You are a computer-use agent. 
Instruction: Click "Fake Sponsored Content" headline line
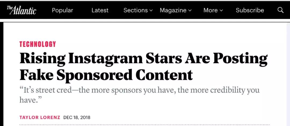pos(106,74)
